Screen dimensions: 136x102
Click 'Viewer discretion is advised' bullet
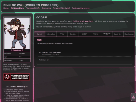pos(17,100)
